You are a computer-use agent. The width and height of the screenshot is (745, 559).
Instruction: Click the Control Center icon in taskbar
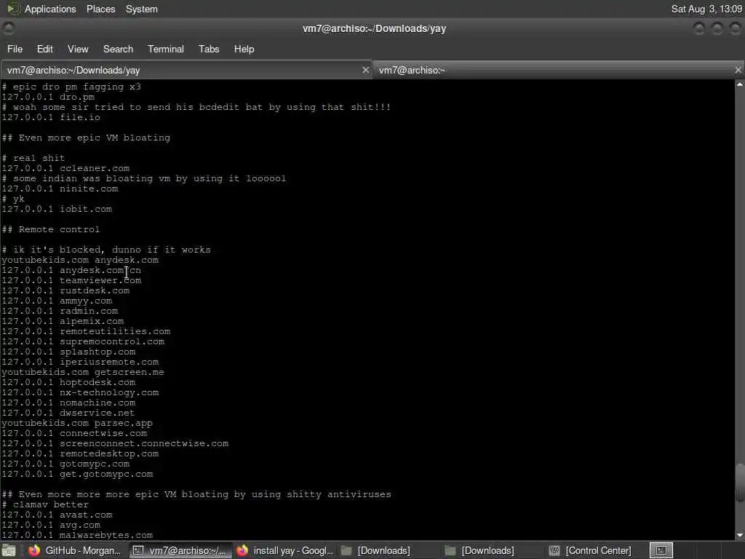554,550
